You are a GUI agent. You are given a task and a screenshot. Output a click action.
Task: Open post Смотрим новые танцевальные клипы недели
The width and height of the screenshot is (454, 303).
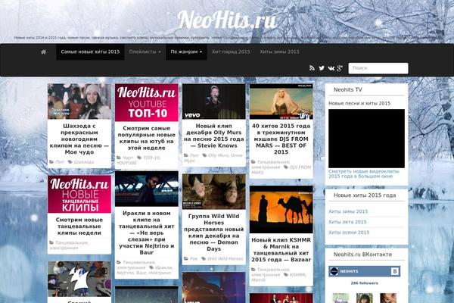(79, 226)
